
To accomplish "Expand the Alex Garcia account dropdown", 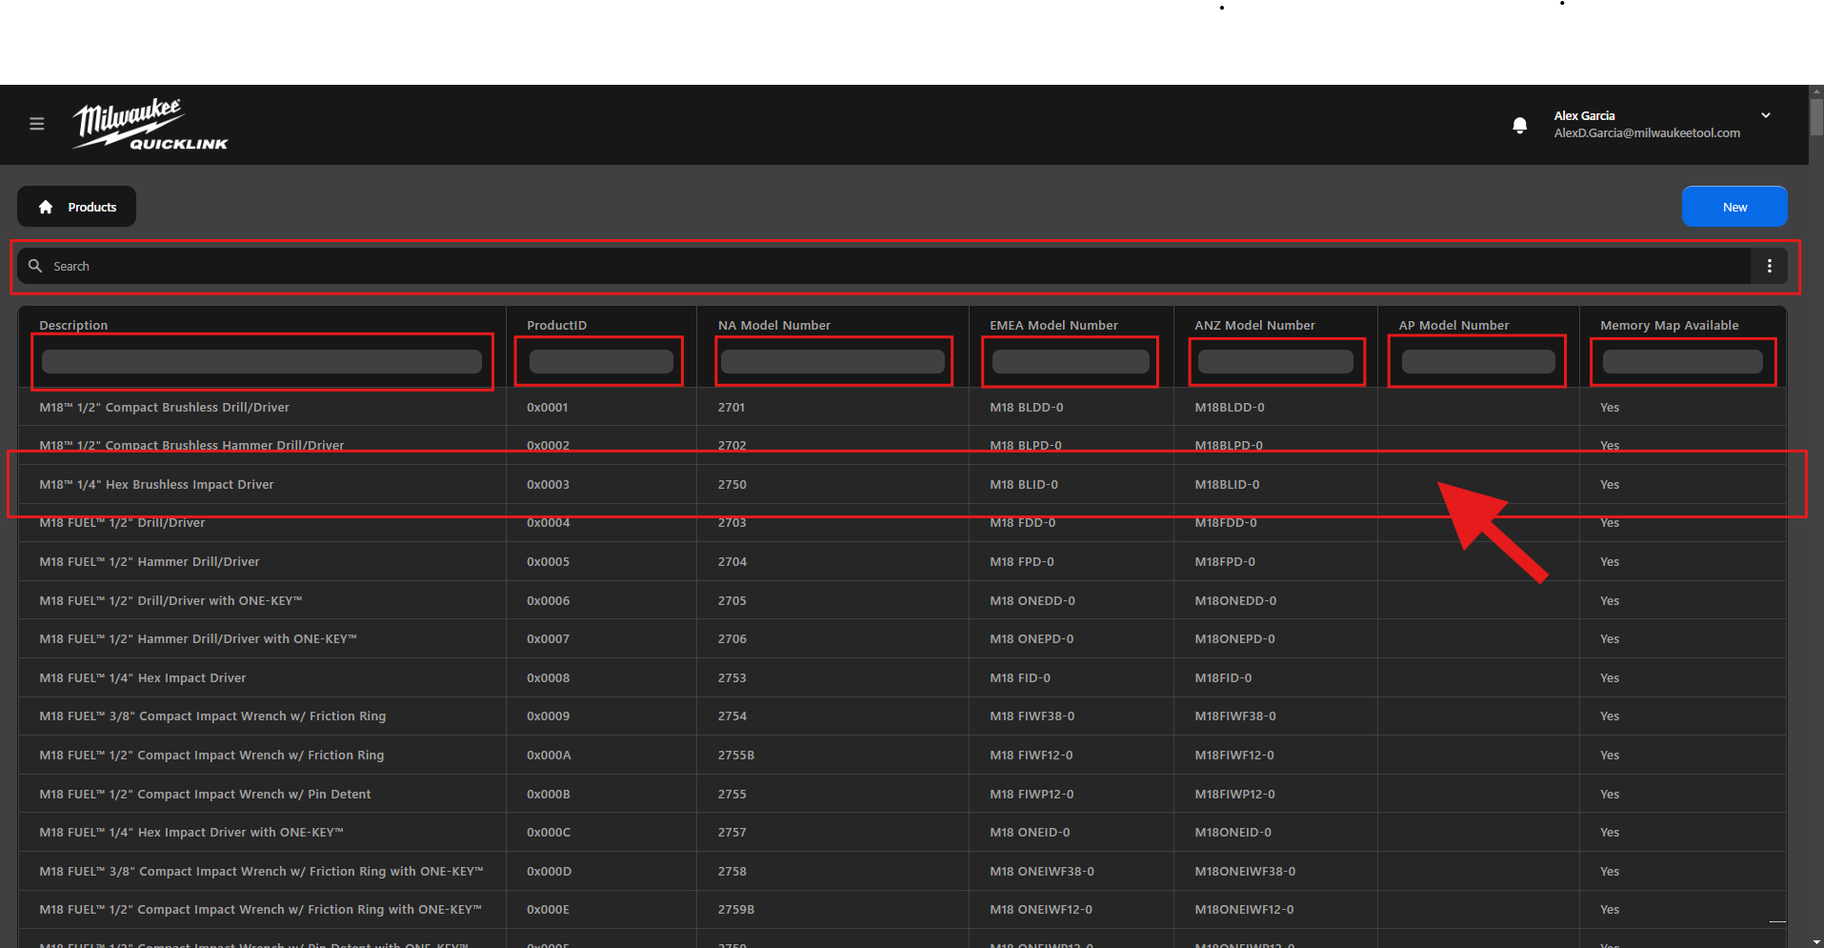I will click(1766, 115).
